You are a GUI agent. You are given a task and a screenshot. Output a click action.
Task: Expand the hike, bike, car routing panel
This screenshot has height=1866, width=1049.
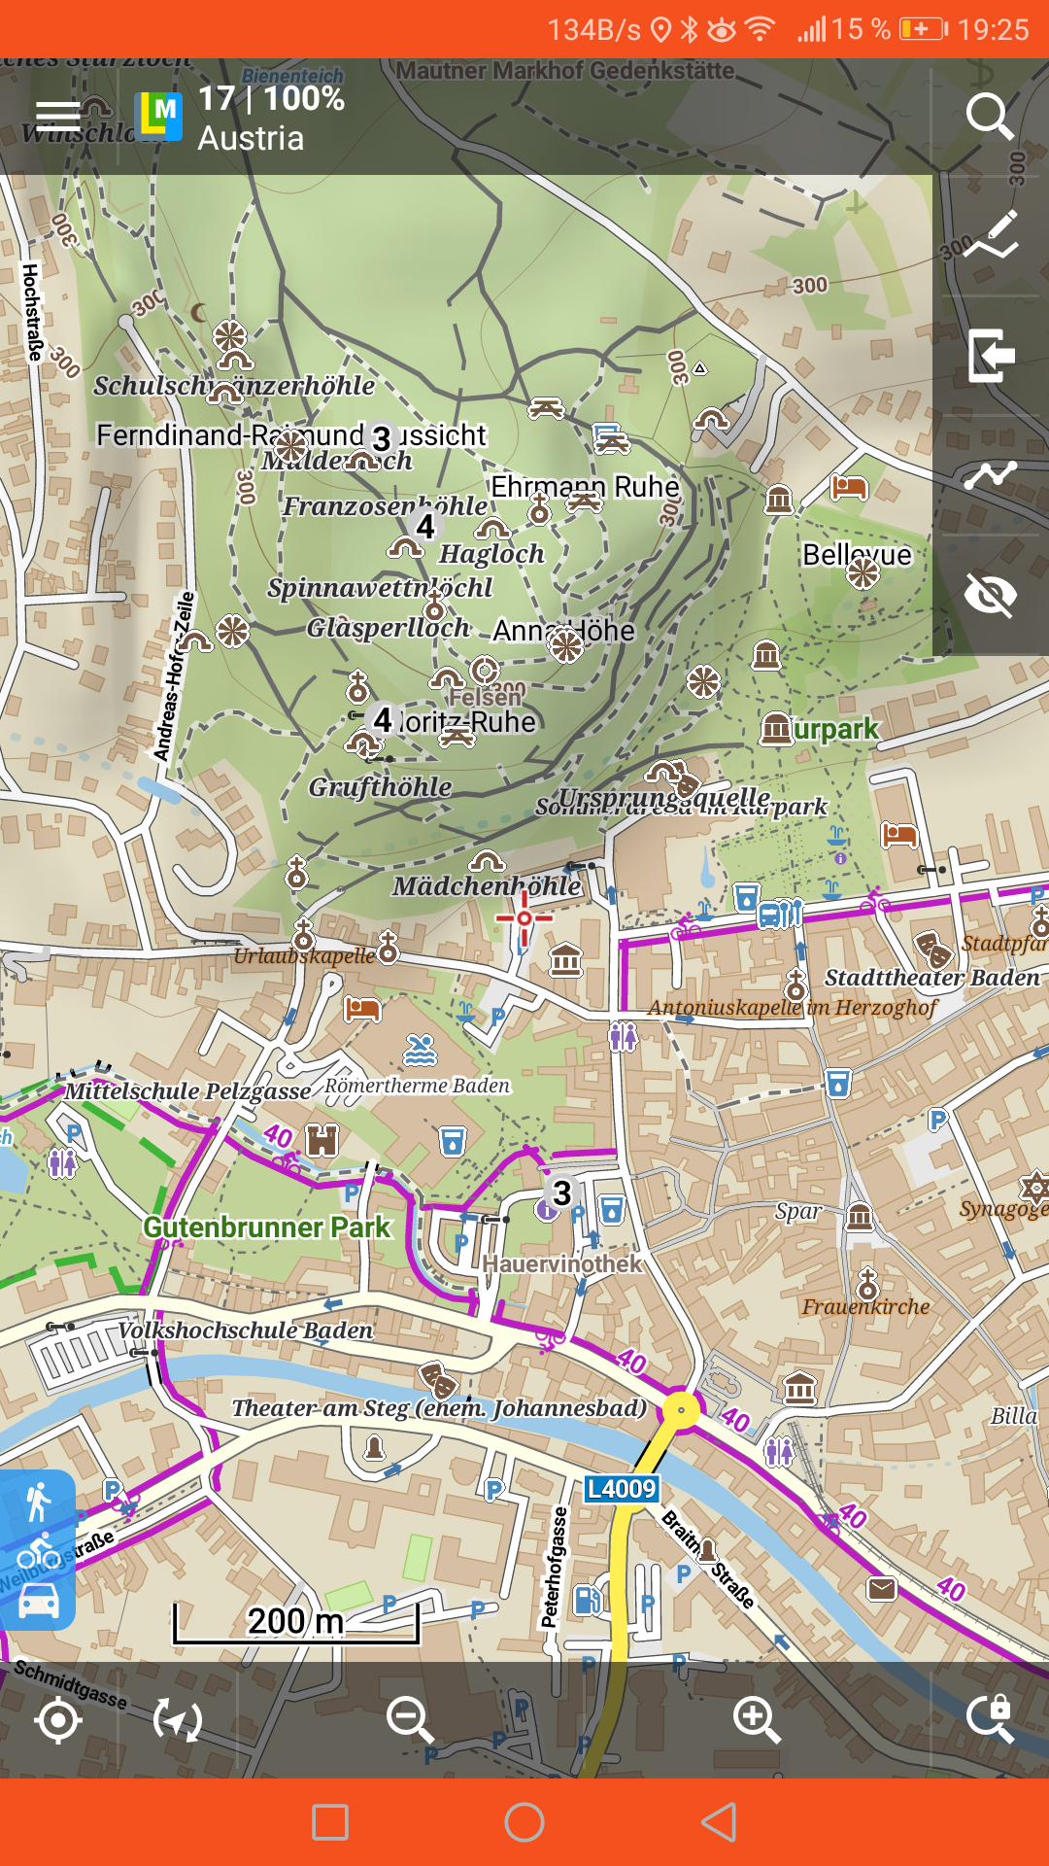pos(38,1549)
